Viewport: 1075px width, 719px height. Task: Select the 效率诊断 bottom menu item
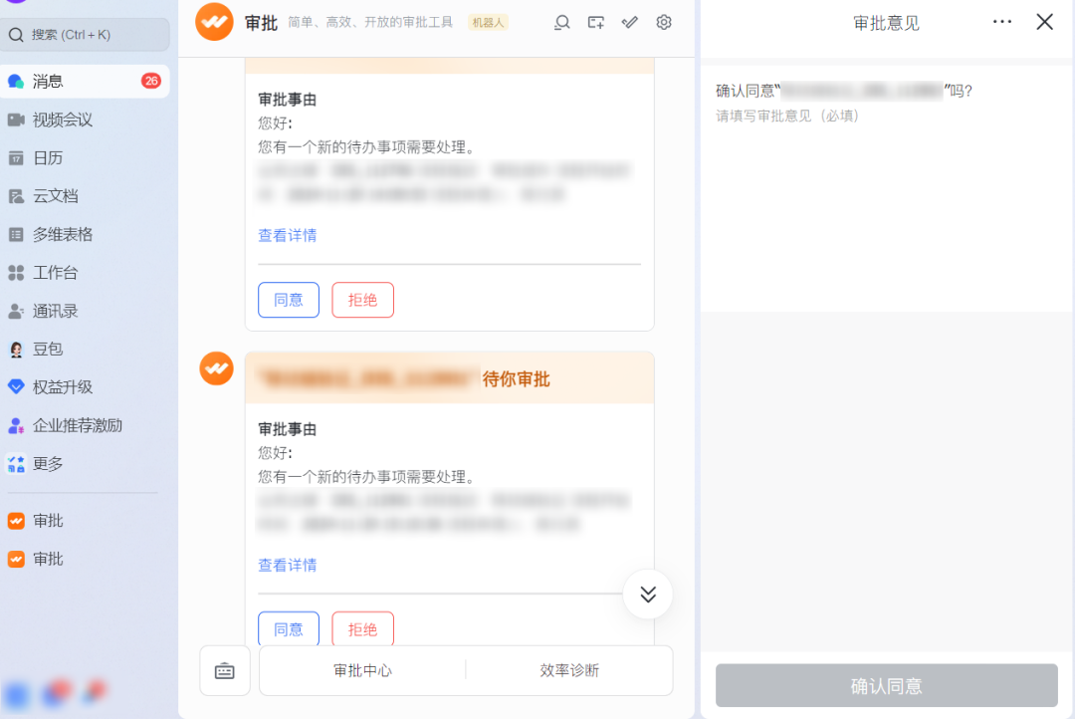click(x=569, y=670)
